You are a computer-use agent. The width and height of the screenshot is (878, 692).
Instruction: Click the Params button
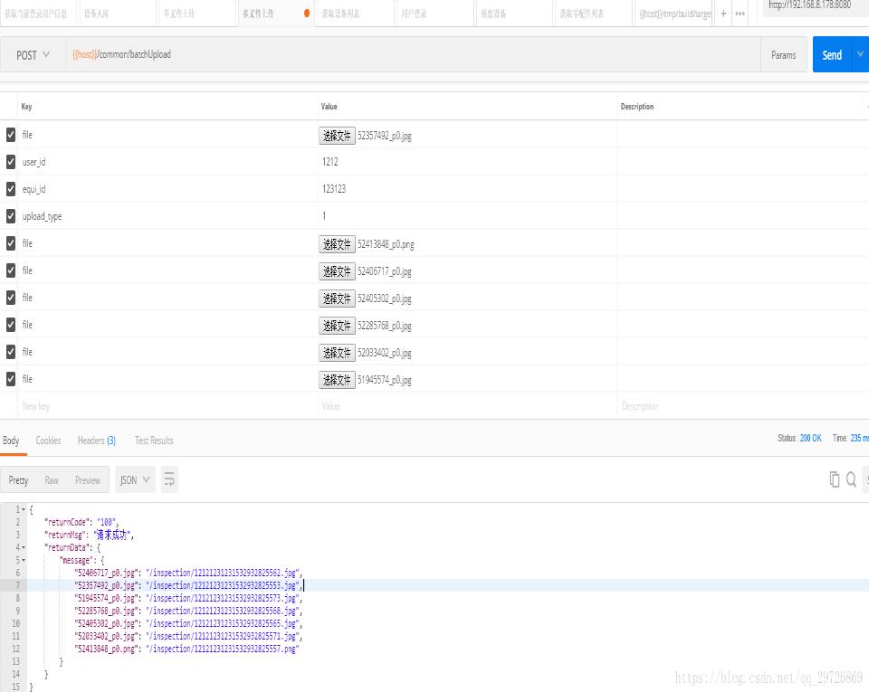point(783,55)
